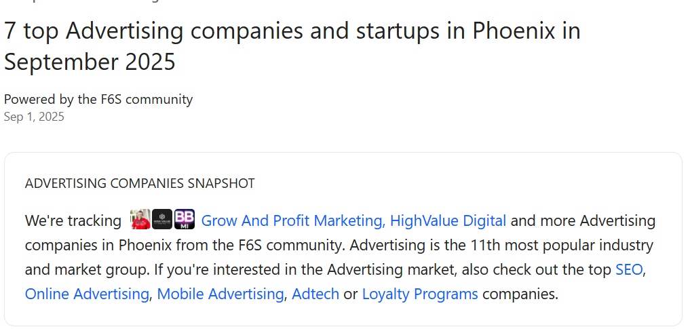Open the Loyalty Programs link
This screenshot has height=329, width=690.
(420, 294)
